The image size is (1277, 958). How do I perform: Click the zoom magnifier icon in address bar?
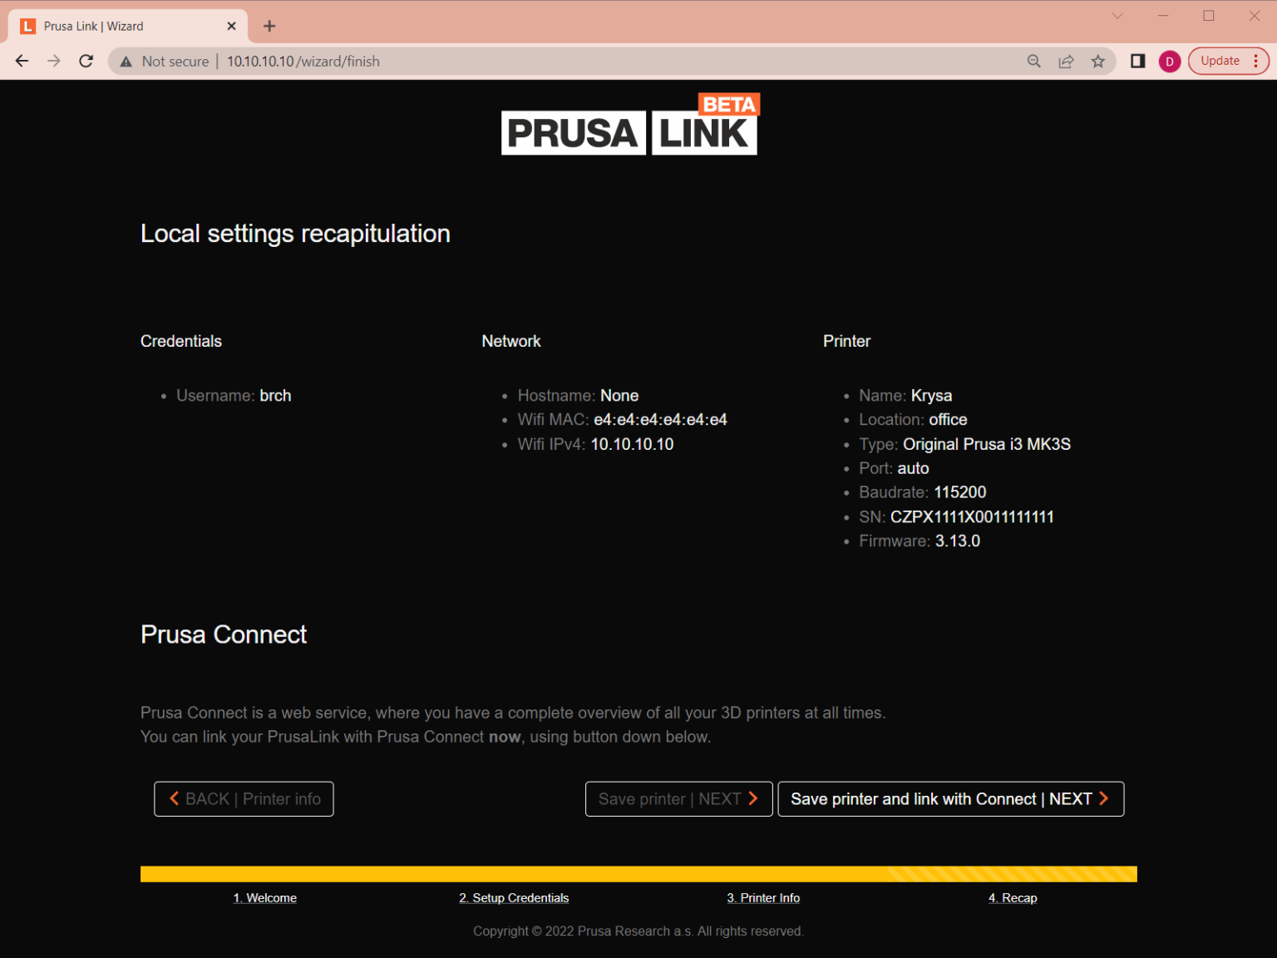click(x=1033, y=61)
